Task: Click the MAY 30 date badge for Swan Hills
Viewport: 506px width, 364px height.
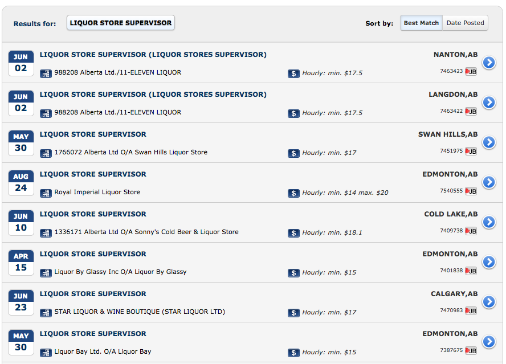Action: click(x=21, y=142)
